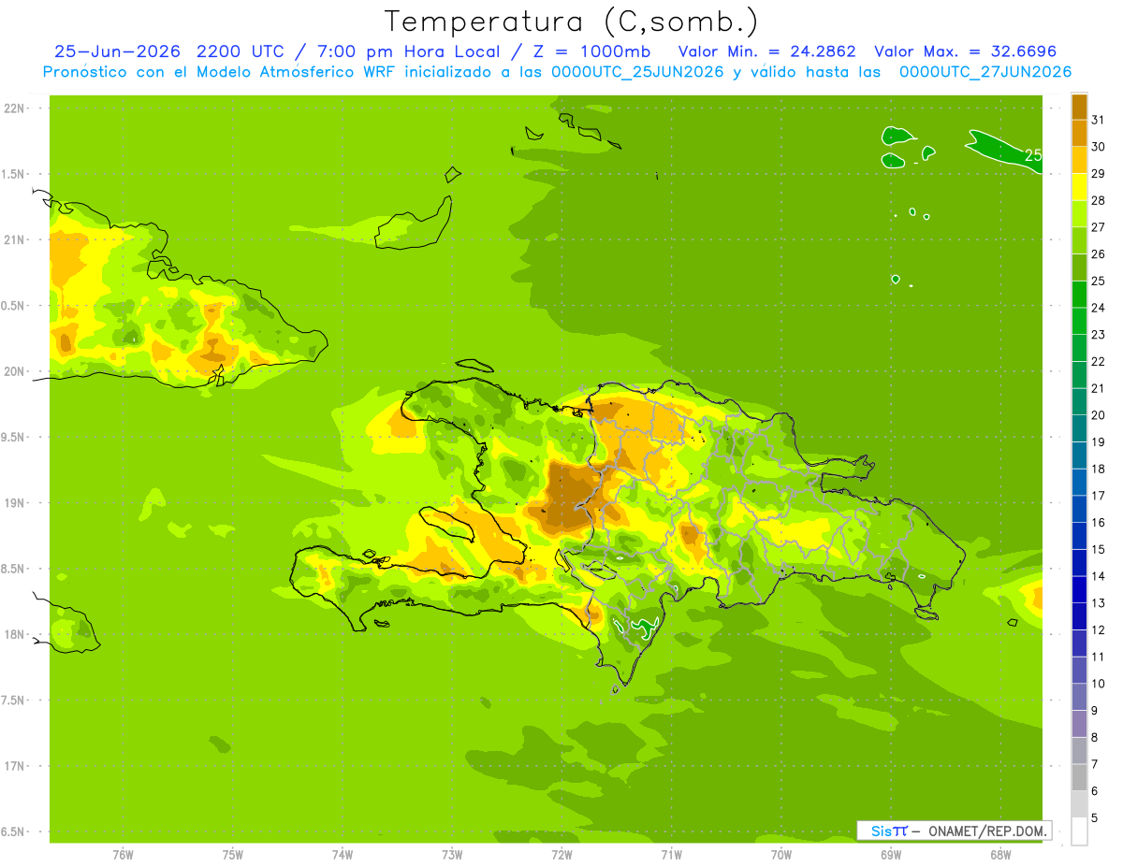Click the "74W" longitude label
The height and width of the screenshot is (867, 1123).
coord(342,855)
